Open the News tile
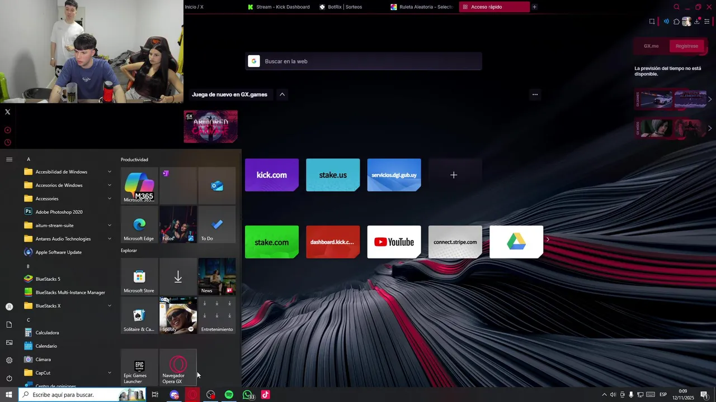Screen dimensions: 716x402 tap(217, 276)
